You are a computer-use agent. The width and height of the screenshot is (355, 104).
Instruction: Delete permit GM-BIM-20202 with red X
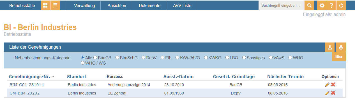coord(333,93)
